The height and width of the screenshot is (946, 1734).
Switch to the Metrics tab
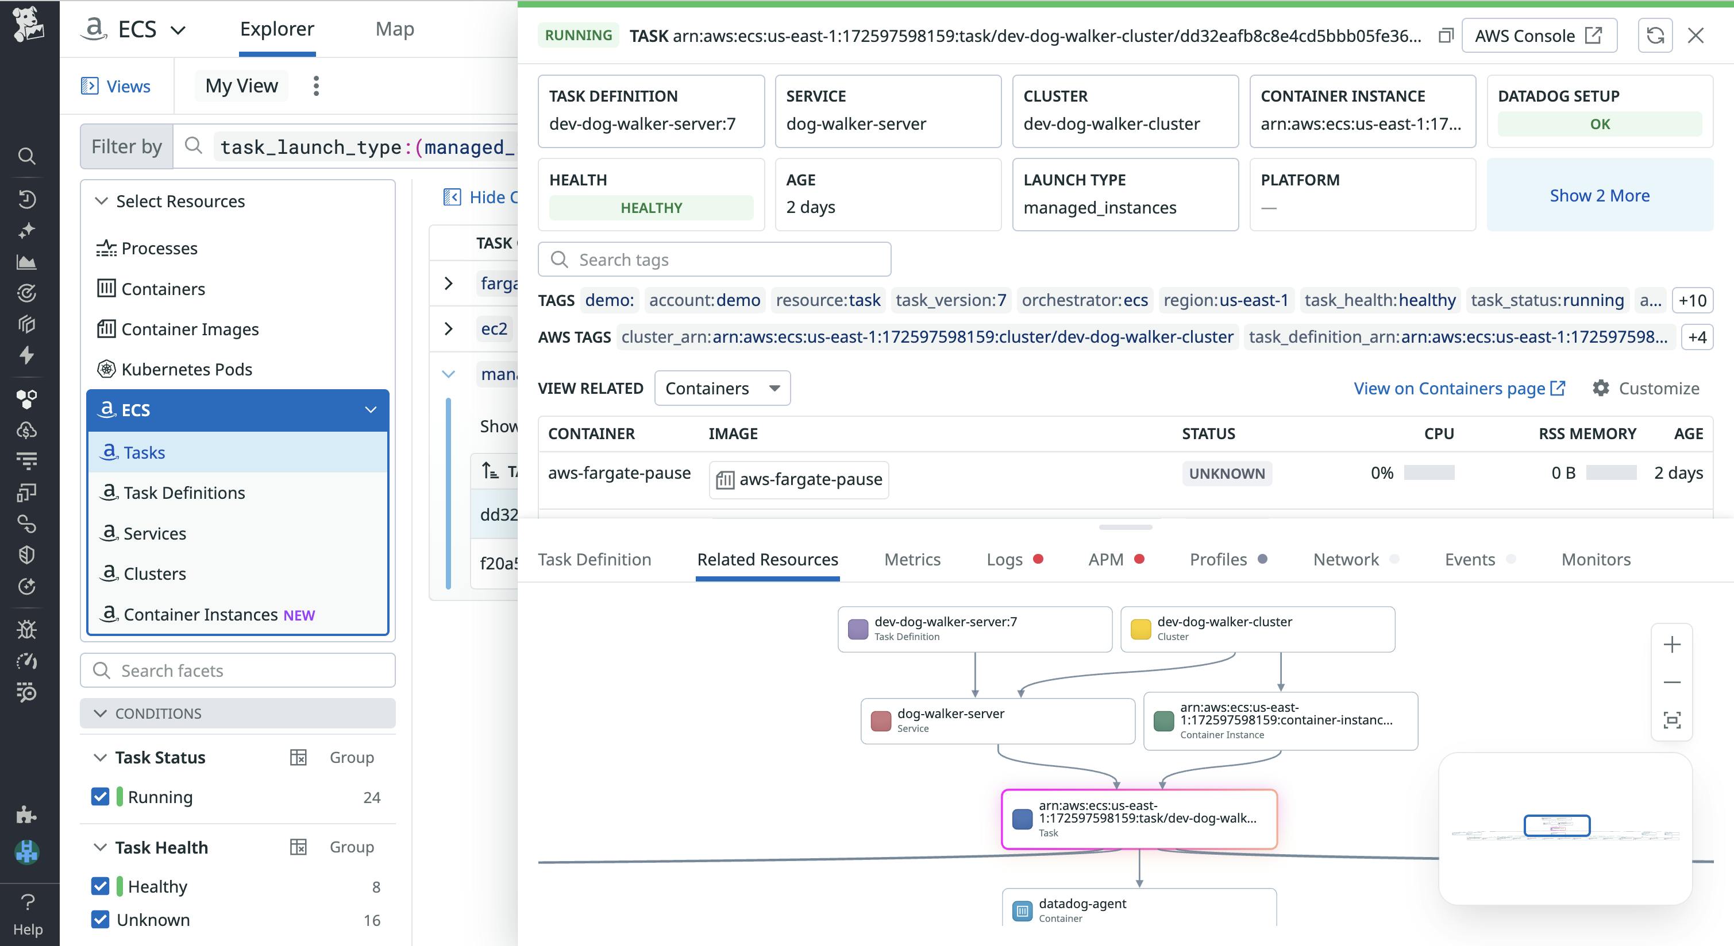click(912, 560)
